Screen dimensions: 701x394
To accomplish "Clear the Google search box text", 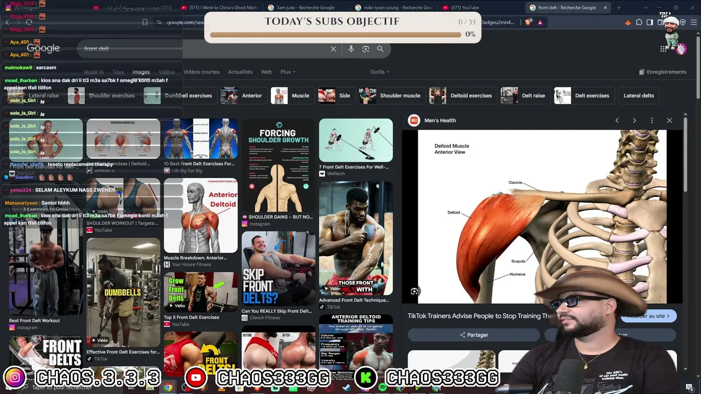I will [333, 49].
